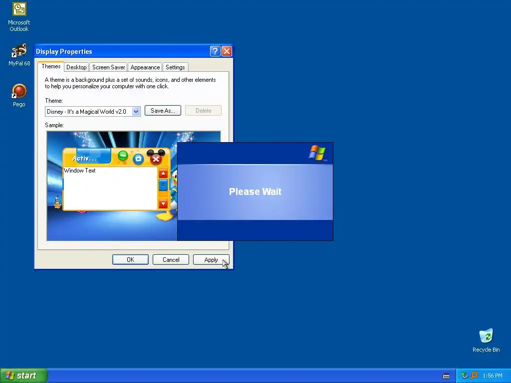Click sample window scroll up arrow
The width and height of the screenshot is (511, 383).
tap(163, 173)
